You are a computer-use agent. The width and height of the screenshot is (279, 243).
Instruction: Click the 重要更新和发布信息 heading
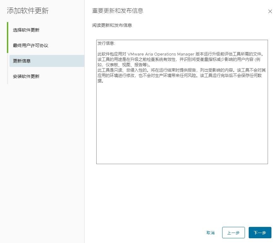point(118,11)
